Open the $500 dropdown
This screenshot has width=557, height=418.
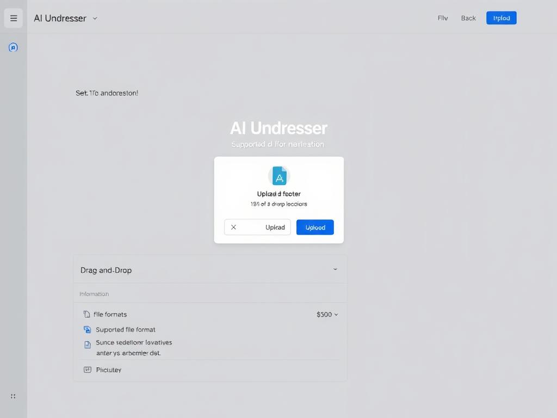pyautogui.click(x=326, y=314)
